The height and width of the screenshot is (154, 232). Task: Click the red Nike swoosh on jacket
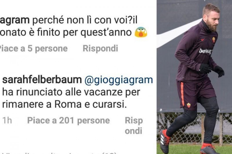tap(203, 40)
